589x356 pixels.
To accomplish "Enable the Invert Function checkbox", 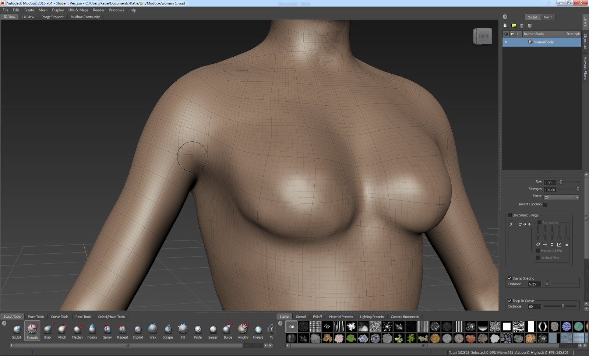I will pos(545,205).
